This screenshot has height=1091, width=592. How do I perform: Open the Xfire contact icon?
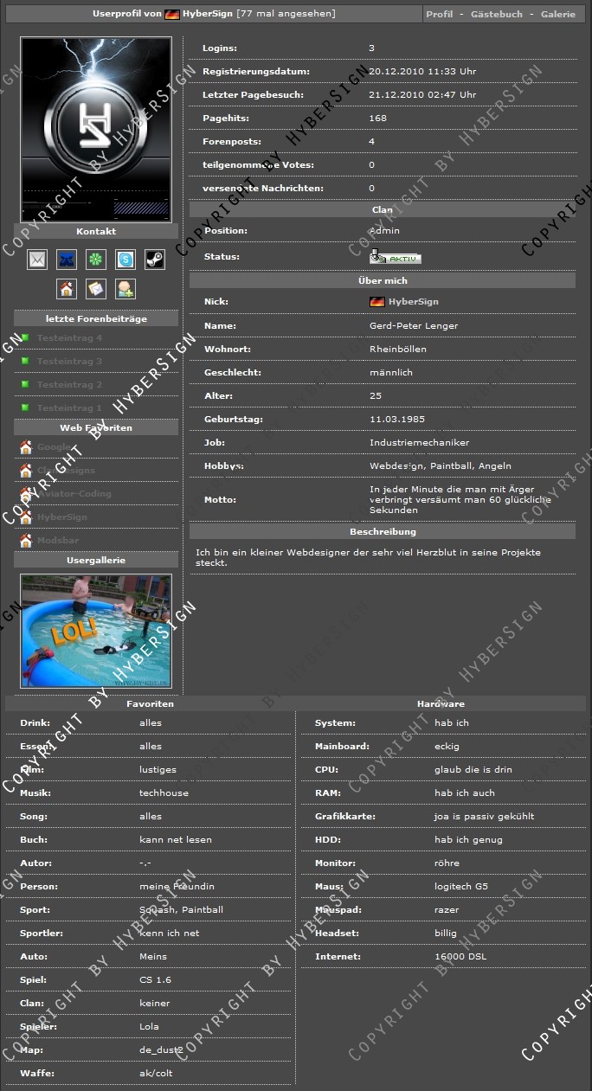tap(67, 260)
